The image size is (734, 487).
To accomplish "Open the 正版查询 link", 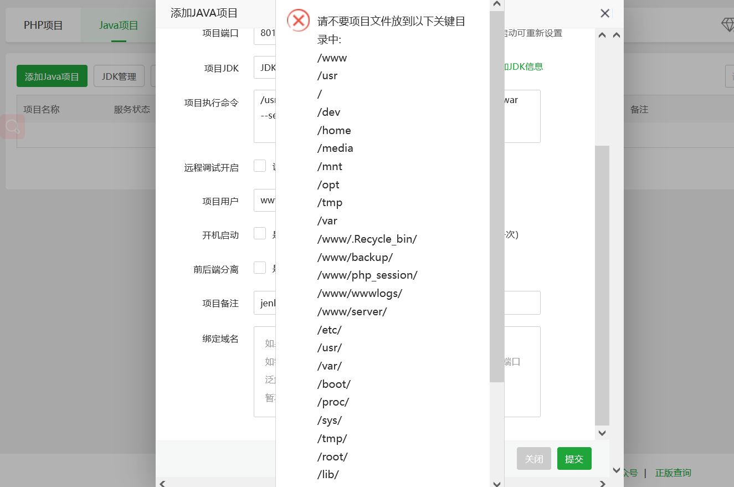I will 673,473.
